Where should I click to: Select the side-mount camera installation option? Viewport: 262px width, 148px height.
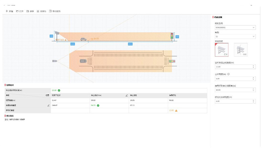tap(241, 50)
